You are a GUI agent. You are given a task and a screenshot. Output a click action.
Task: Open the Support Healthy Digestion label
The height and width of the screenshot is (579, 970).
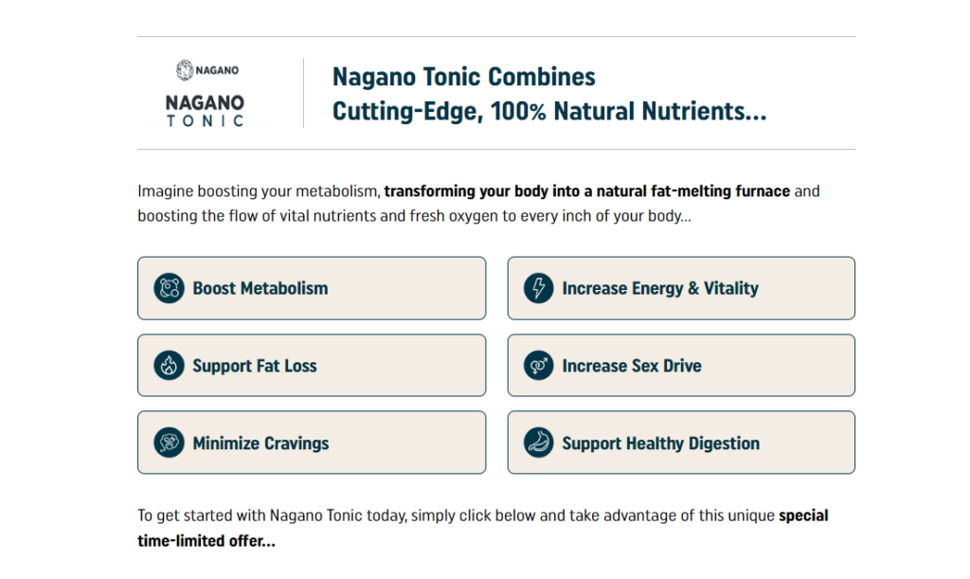point(660,443)
